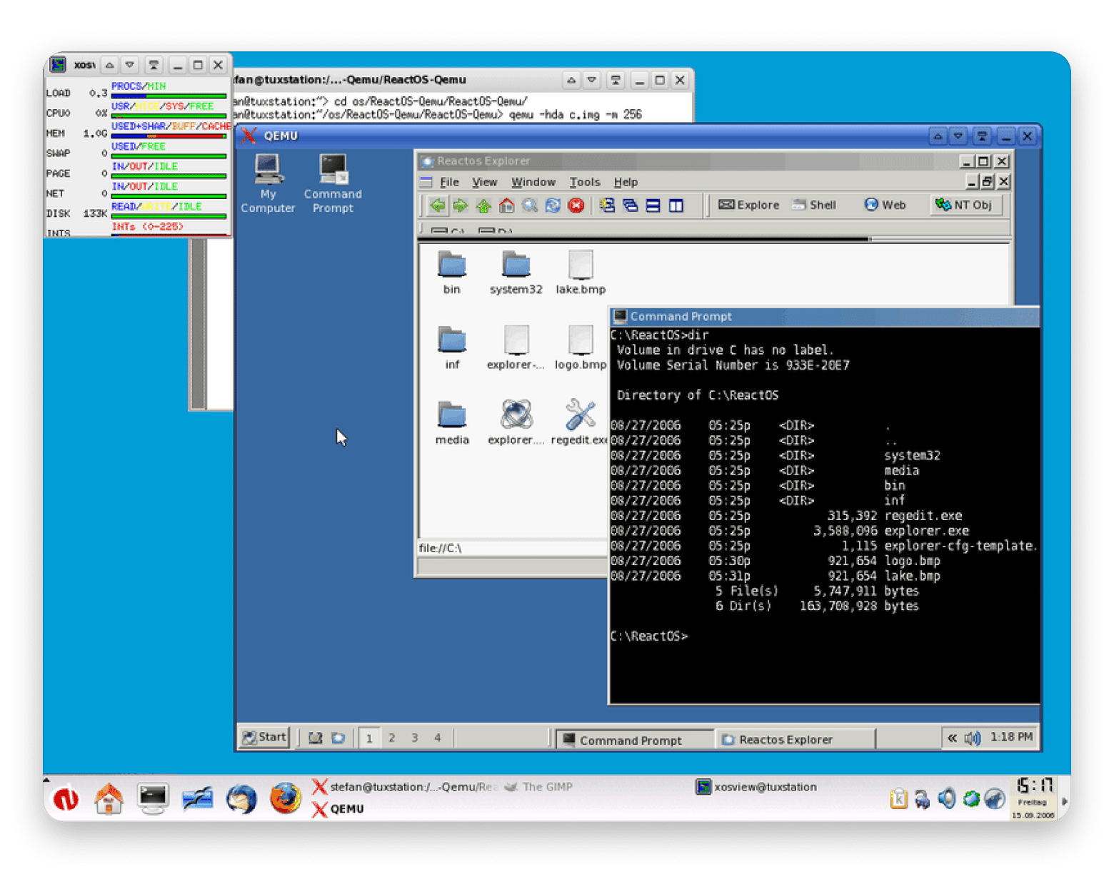Screen dimensions: 1114x879
Task: Open the Command Prompt desktop icon
Action: pos(333,183)
